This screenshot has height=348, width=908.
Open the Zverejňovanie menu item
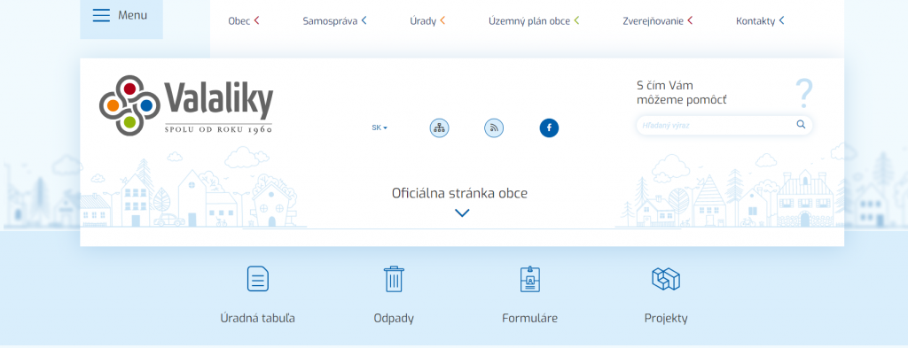658,21
